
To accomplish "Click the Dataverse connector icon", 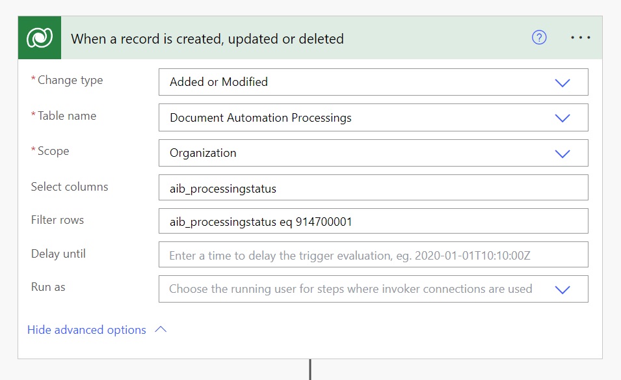I will [x=40, y=38].
